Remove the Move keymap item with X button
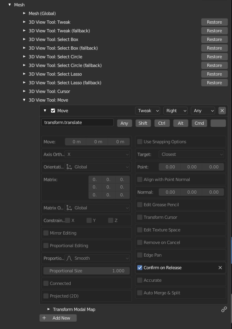 coord(222,111)
